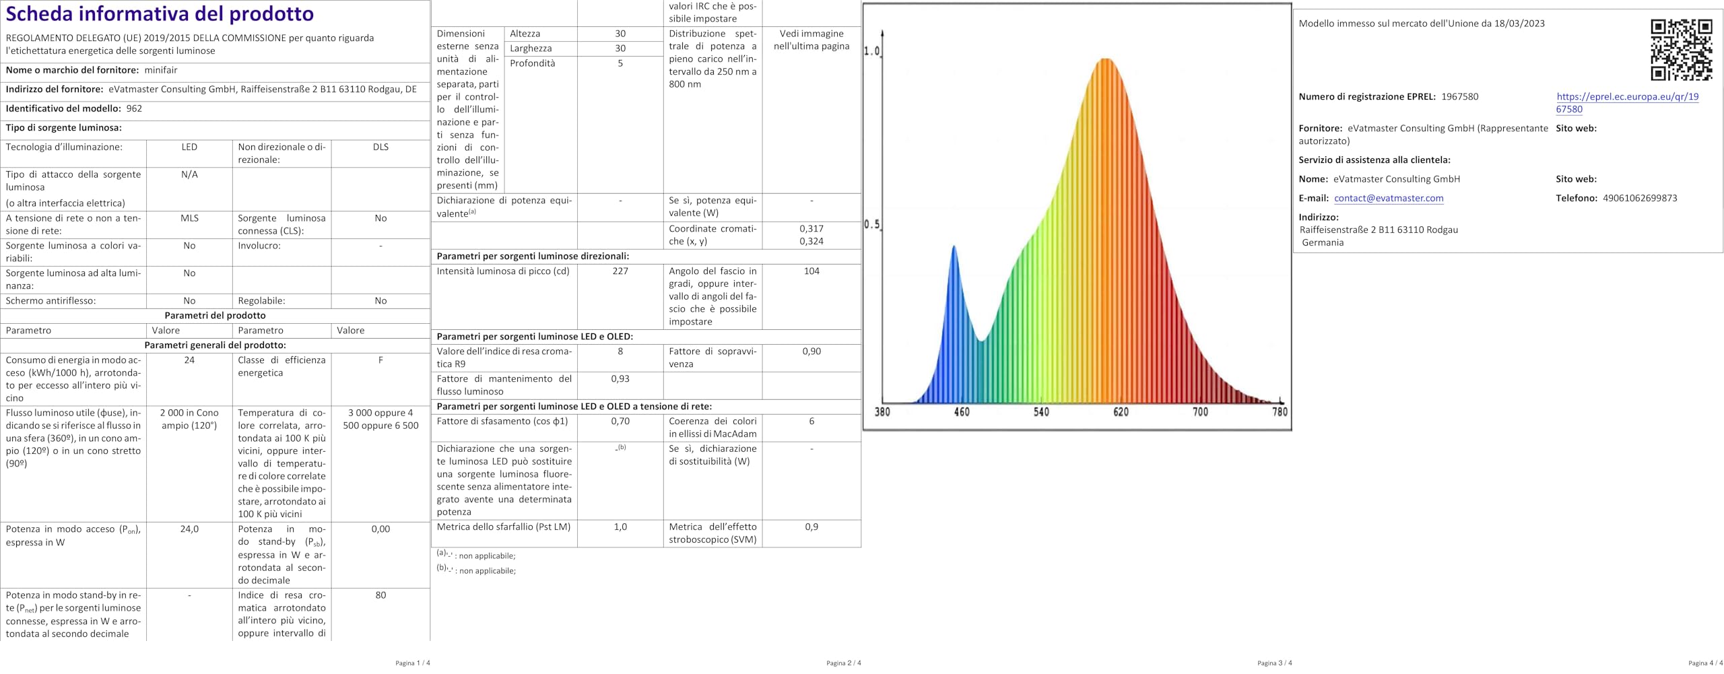Image resolution: width=1724 pixels, height=674 pixels.
Task: Click the Profondità dimension value '5'
Action: [620, 63]
